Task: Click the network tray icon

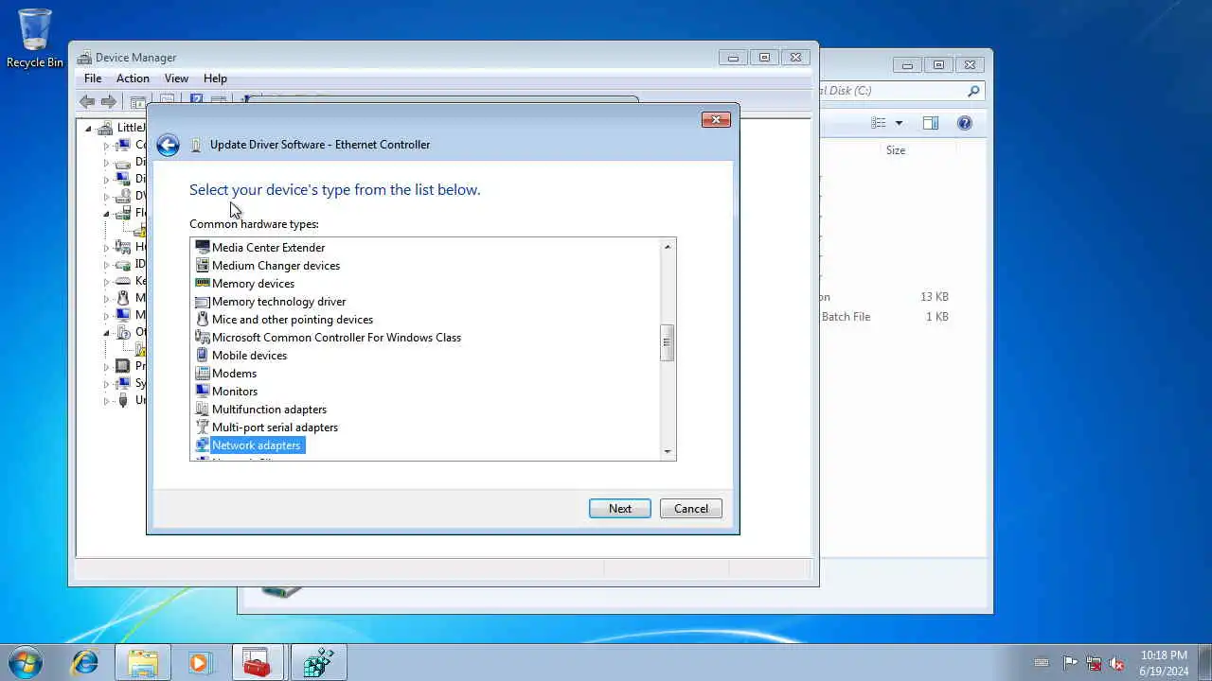Action: click(x=1094, y=663)
